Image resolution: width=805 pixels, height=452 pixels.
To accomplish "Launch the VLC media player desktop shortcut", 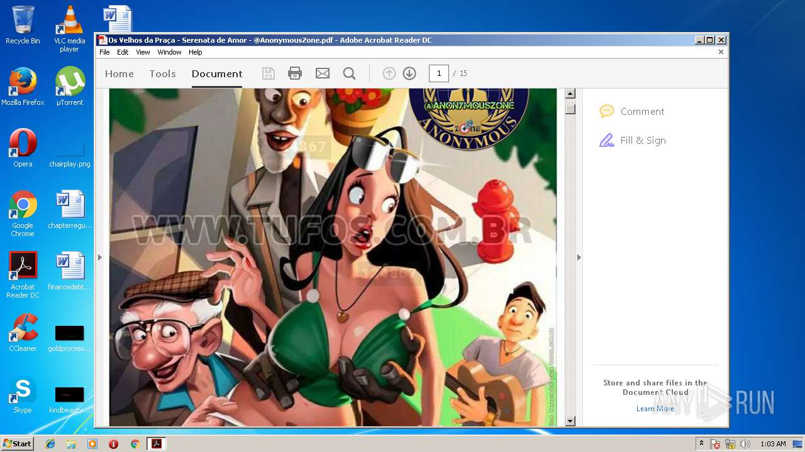I will pos(70,29).
